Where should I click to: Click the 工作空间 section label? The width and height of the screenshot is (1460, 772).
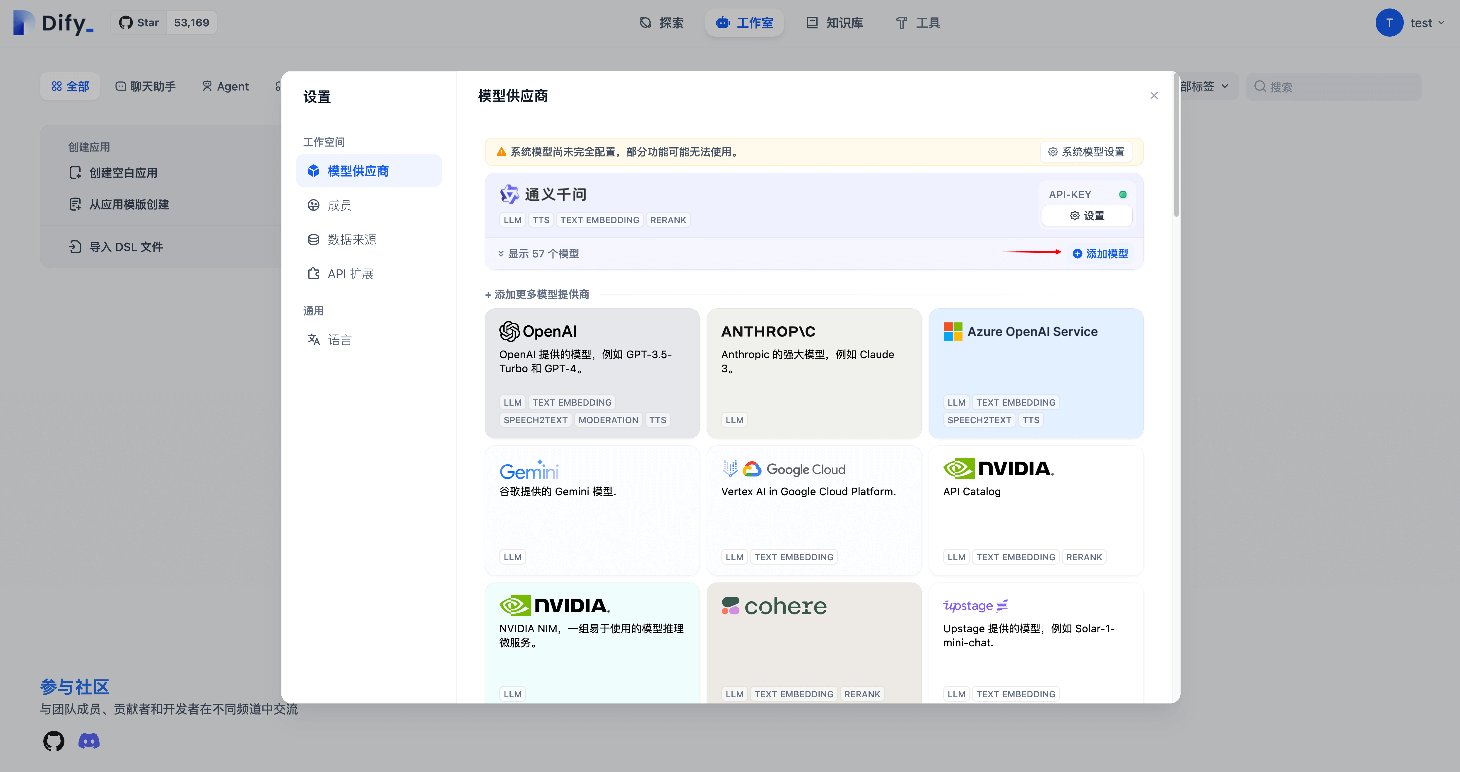324,142
